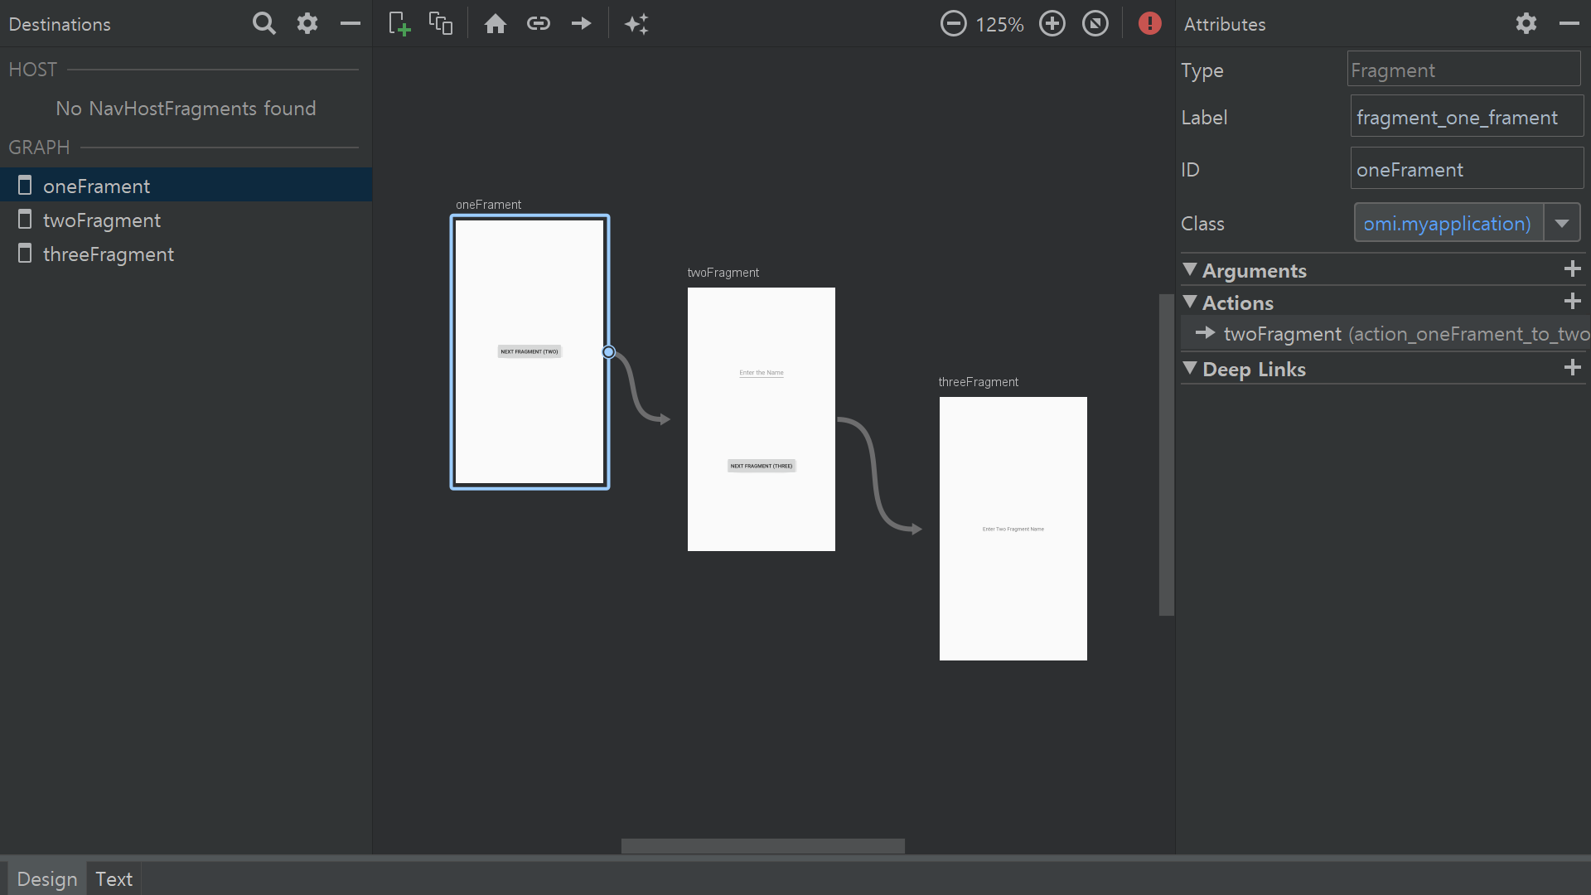1591x895 pixels.
Task: Switch to the Design tab
Action: click(x=46, y=879)
